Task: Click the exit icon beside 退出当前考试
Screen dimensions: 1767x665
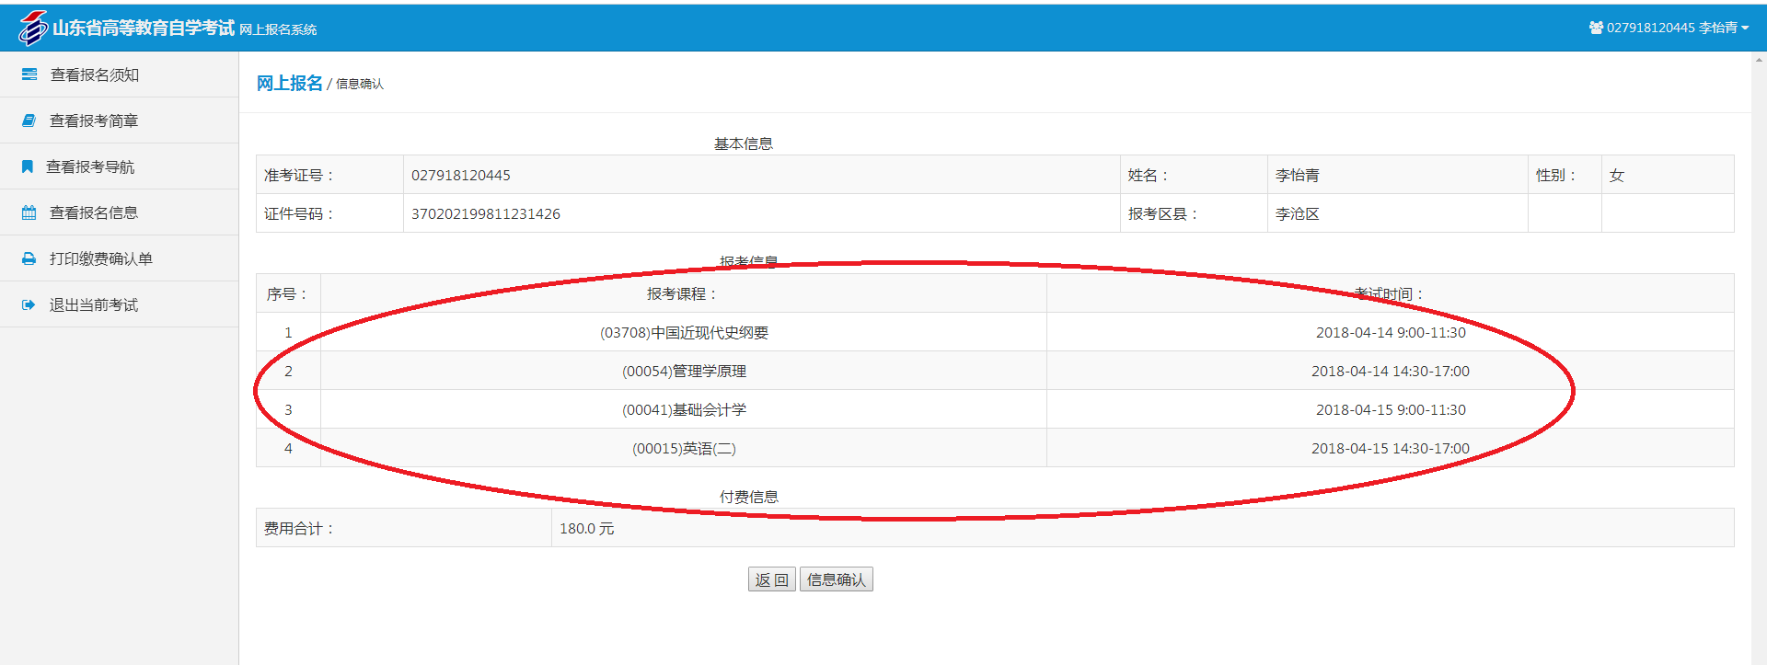Action: [x=29, y=304]
